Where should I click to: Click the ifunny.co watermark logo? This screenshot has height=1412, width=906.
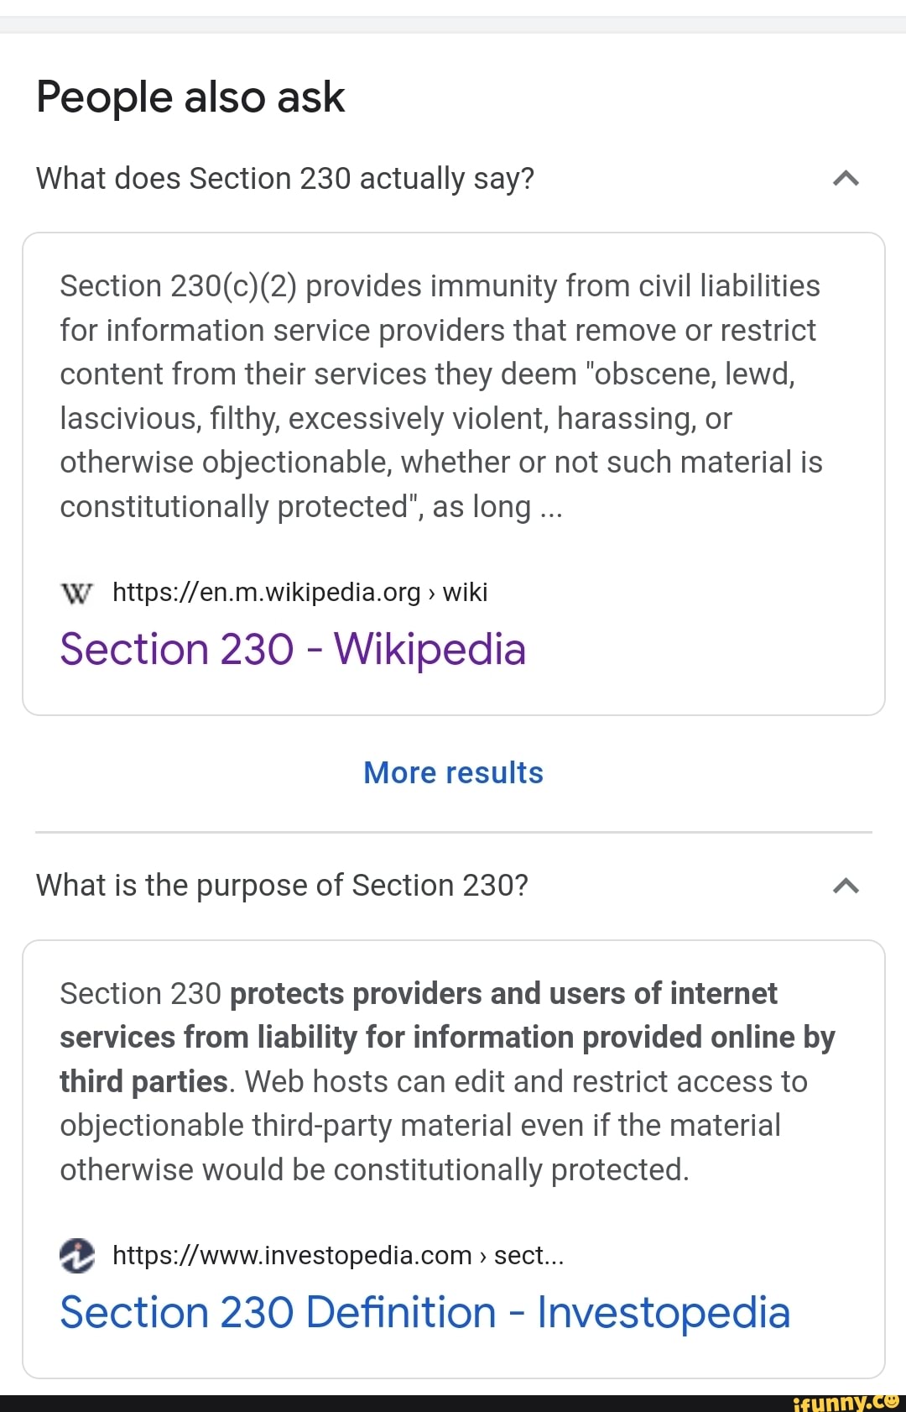tap(846, 1402)
